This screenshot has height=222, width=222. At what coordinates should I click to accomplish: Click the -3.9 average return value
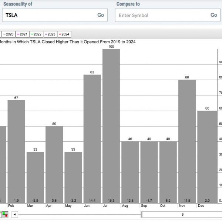(35, 201)
